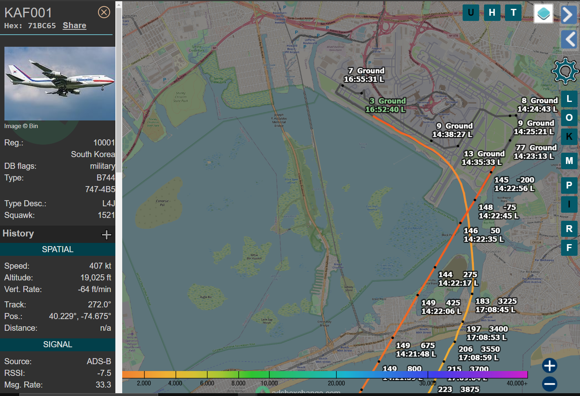The height and width of the screenshot is (396, 580).
Task: Click the Vert. Rate value -64 ft/min
Action: [x=94, y=289]
